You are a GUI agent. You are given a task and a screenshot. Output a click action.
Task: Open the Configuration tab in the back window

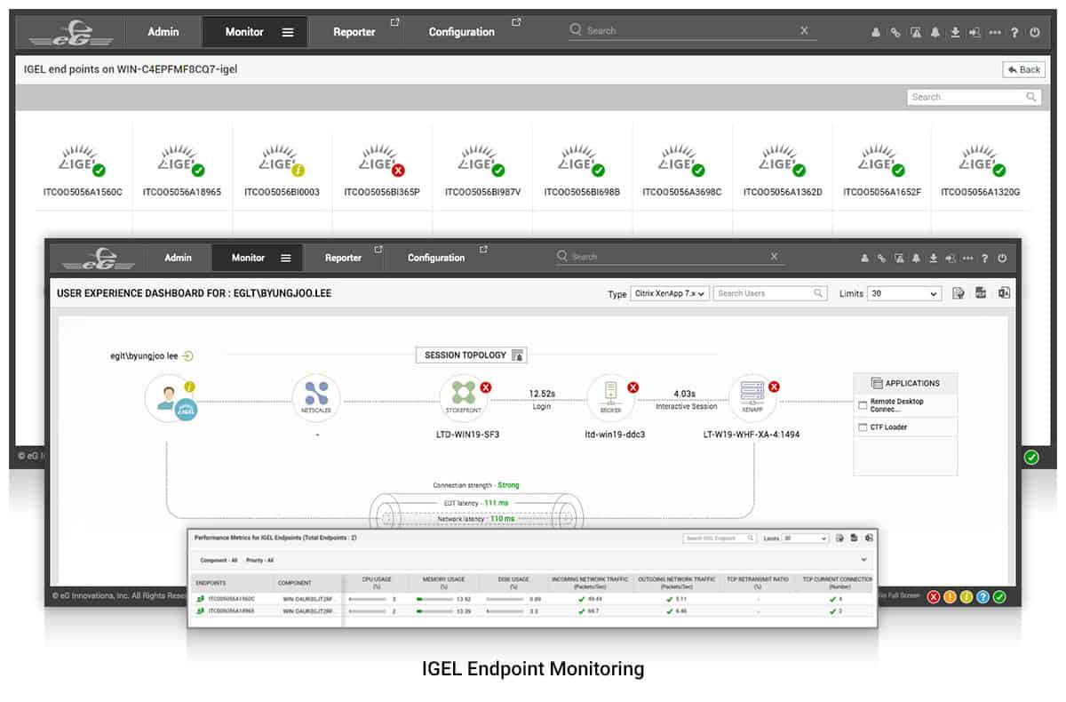tap(462, 31)
